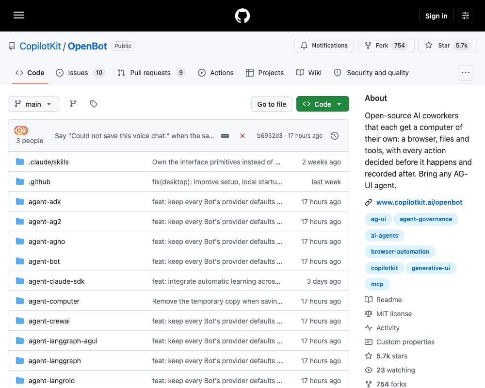This screenshot has width=485, height=388.
Task: Open the .github folder
Action: click(x=39, y=181)
